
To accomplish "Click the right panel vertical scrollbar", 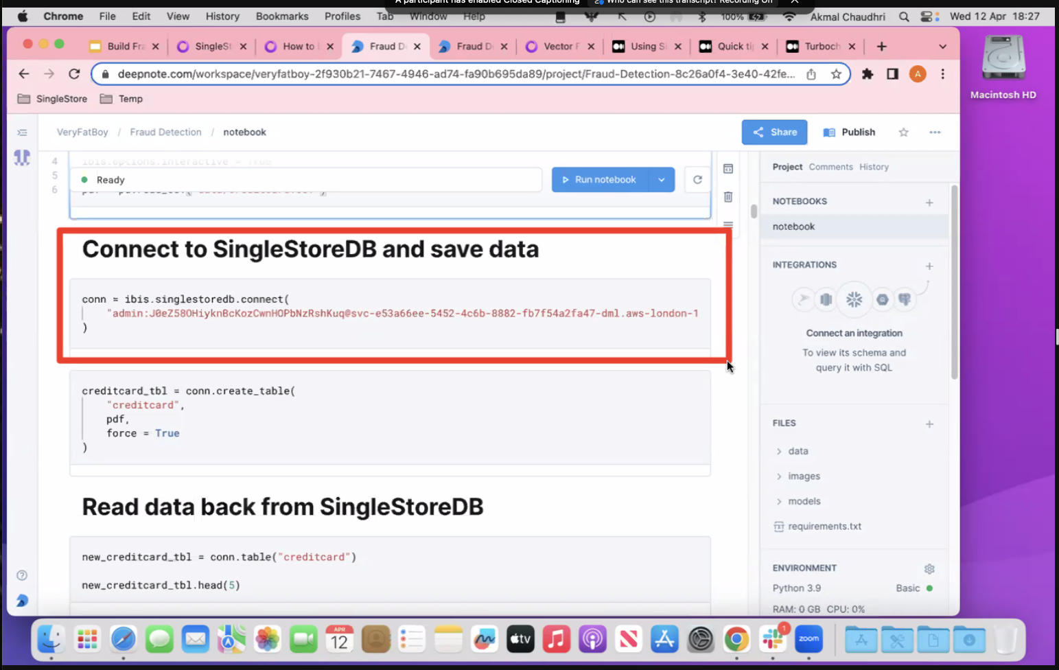I will (x=954, y=281).
